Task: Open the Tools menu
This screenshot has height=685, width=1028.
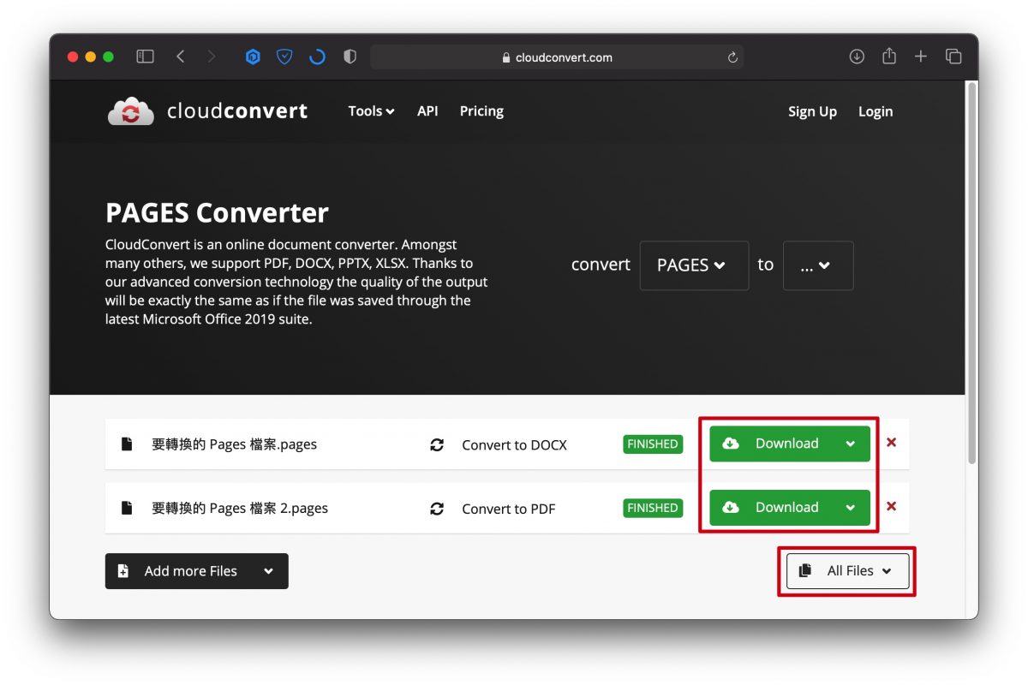Action: 371,111
